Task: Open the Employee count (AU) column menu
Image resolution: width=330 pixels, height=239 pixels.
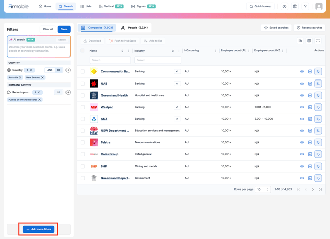Action: click(249, 51)
